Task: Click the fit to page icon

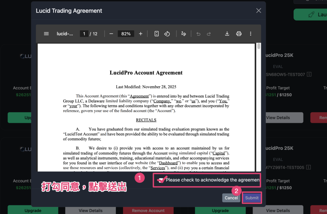Action: tap(156, 34)
